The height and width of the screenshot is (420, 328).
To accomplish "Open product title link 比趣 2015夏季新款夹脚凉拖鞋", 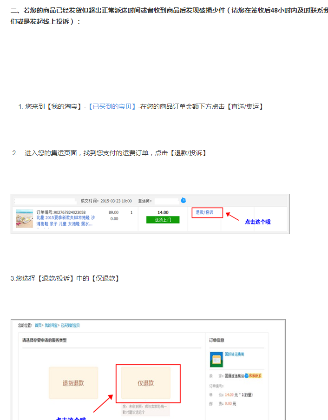I will tap(66, 221).
